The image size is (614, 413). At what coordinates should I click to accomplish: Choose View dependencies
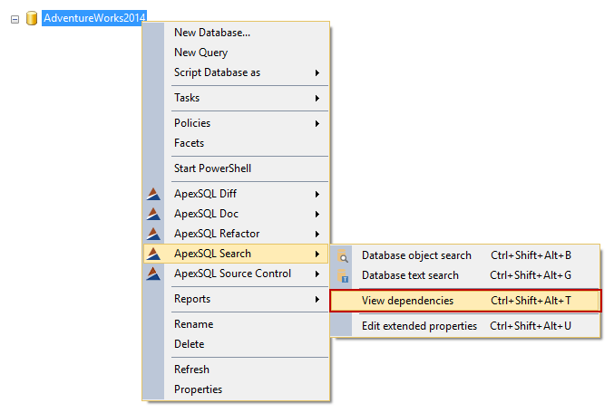[465, 301]
